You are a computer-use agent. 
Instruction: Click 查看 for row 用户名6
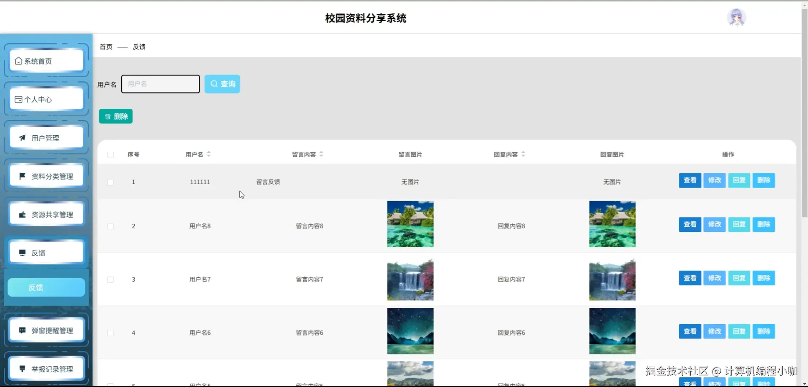[x=690, y=331]
